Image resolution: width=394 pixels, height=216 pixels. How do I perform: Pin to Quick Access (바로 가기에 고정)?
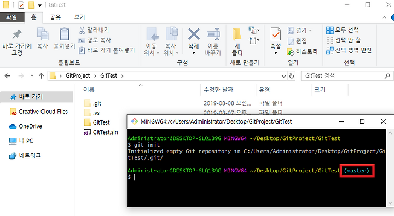click(x=17, y=42)
